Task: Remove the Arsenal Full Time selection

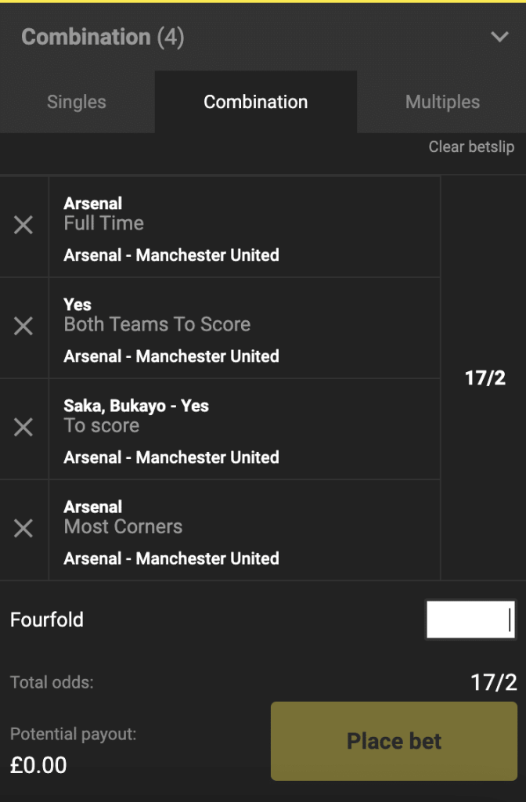Action: [x=23, y=226]
